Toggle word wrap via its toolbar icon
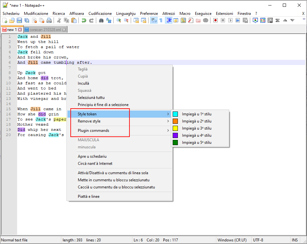The height and width of the screenshot is (244, 307). coord(153,20)
